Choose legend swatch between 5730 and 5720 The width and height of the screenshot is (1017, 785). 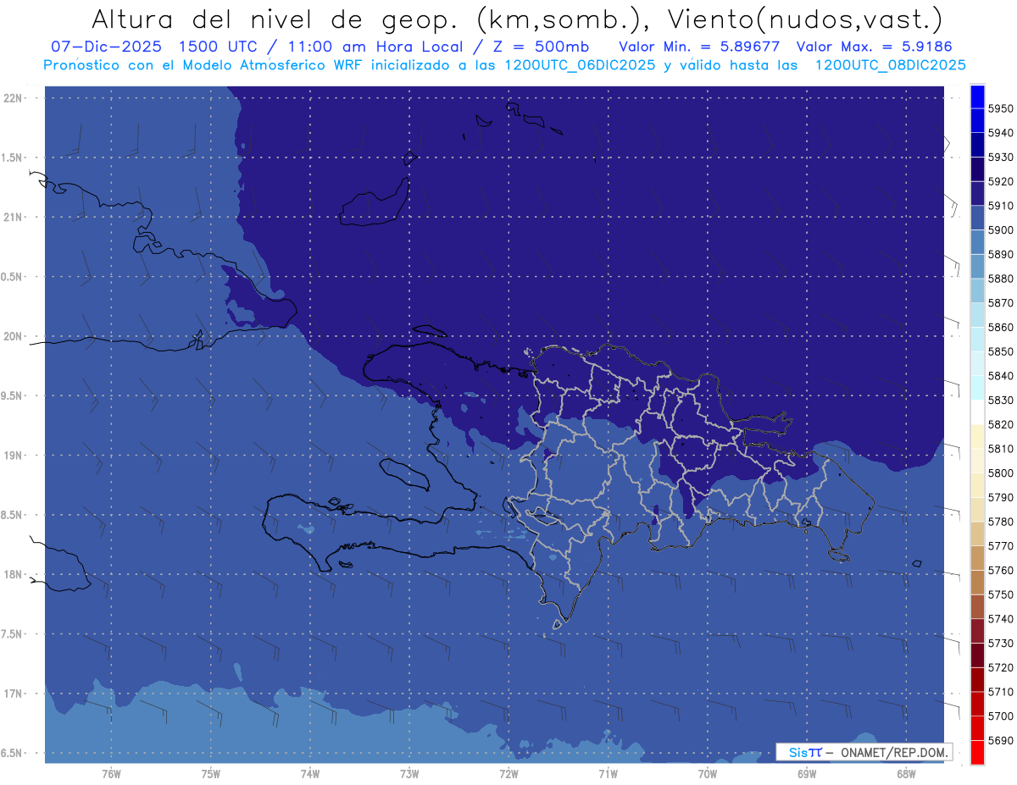point(977,655)
